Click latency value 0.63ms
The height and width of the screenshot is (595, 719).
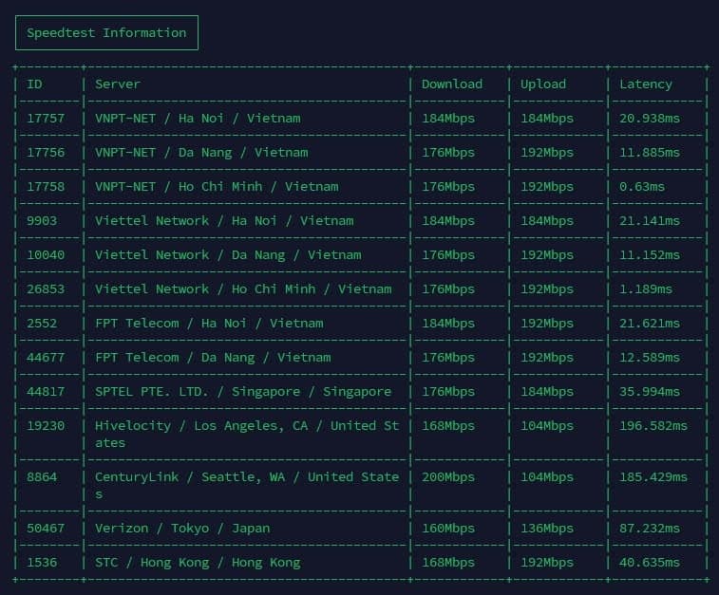click(642, 187)
